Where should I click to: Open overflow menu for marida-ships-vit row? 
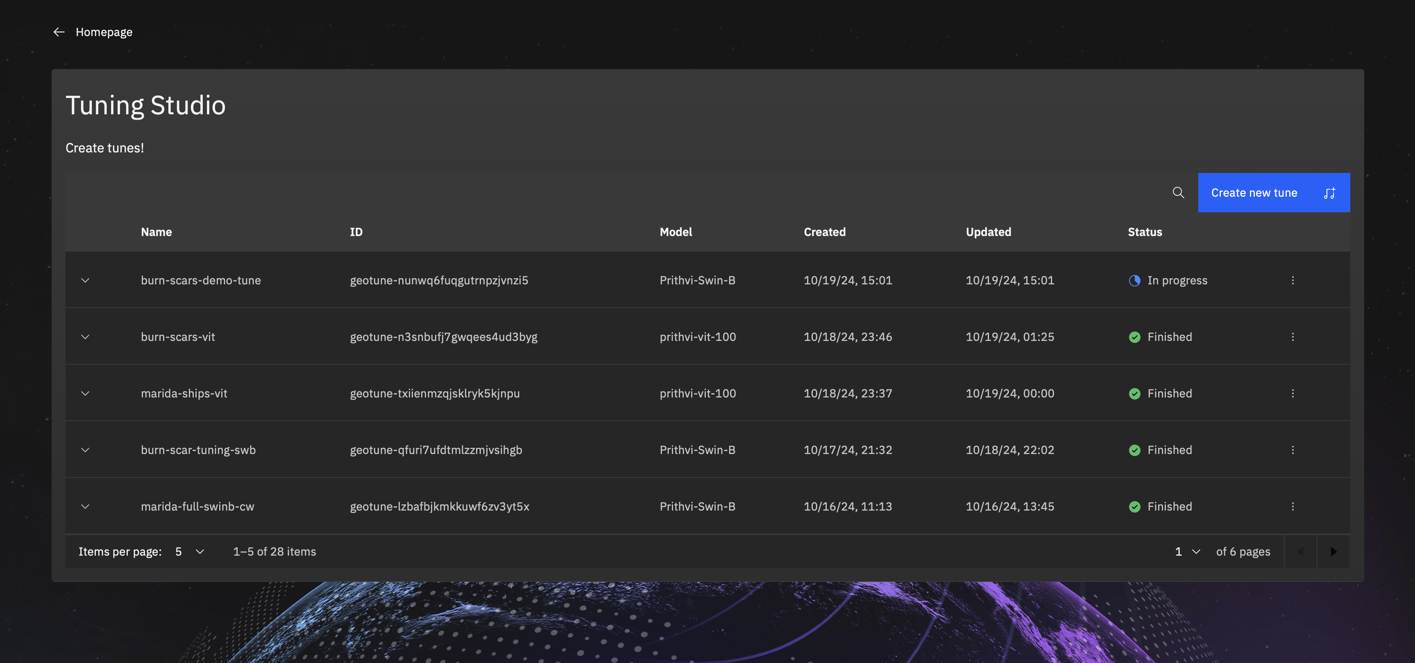pos(1293,393)
